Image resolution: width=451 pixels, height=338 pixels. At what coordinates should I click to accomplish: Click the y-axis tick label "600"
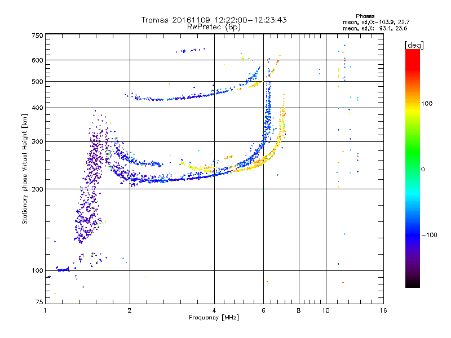pos(38,60)
